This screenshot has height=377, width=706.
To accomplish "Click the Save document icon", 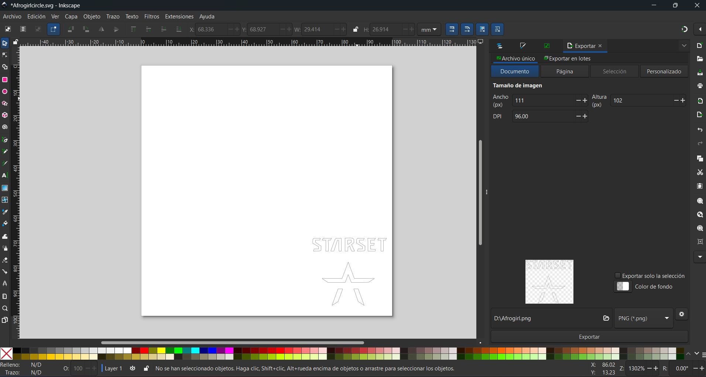I will 700,73.
